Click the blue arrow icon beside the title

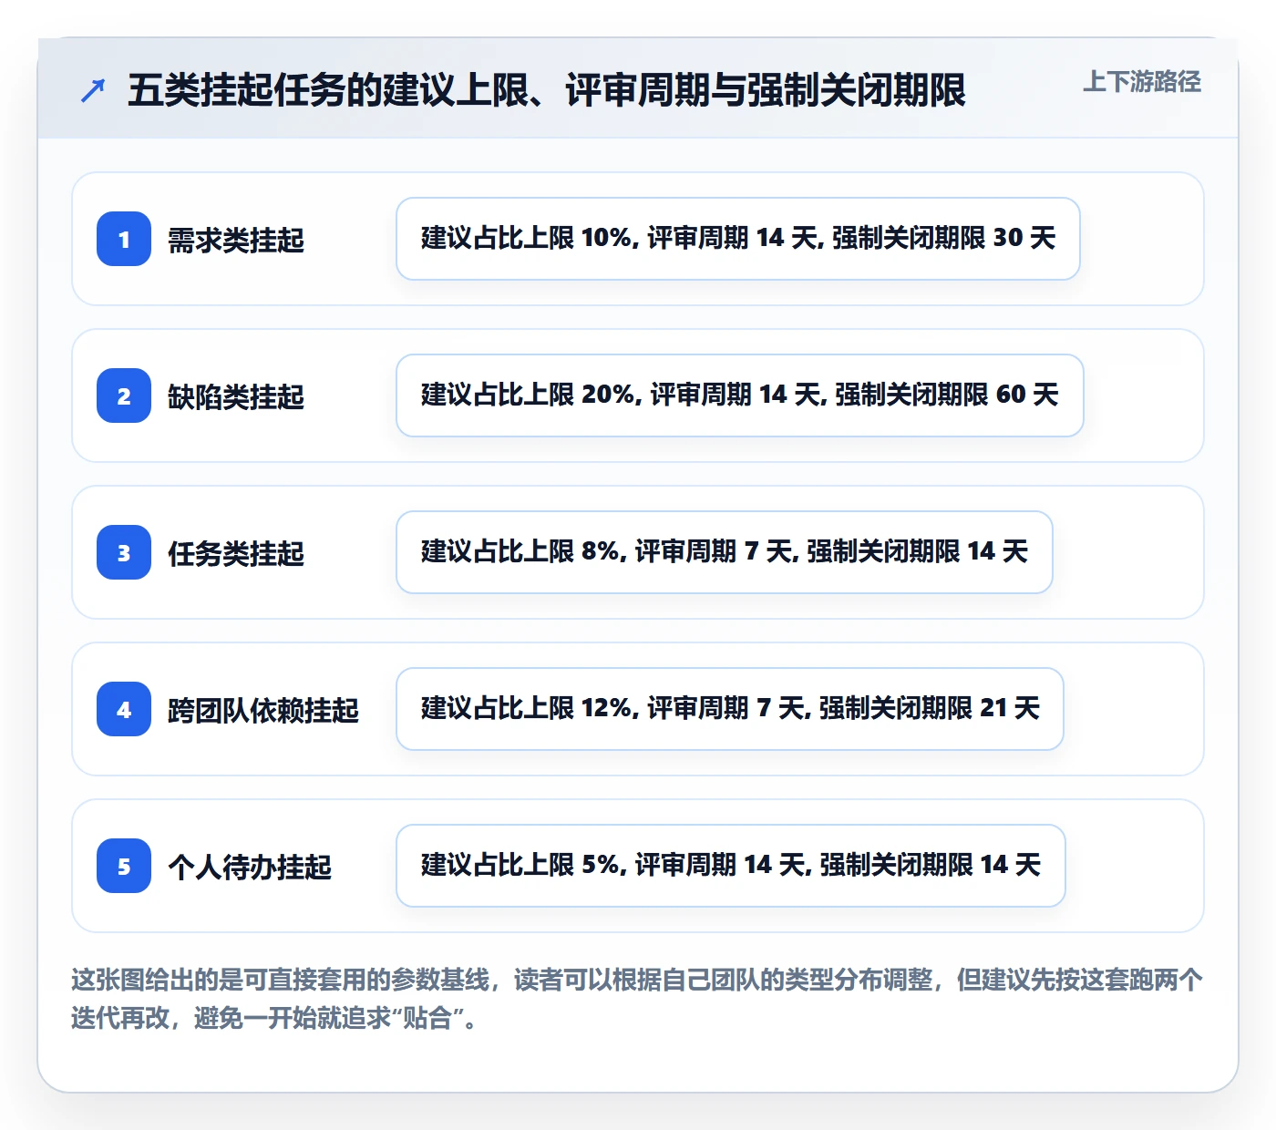click(93, 90)
